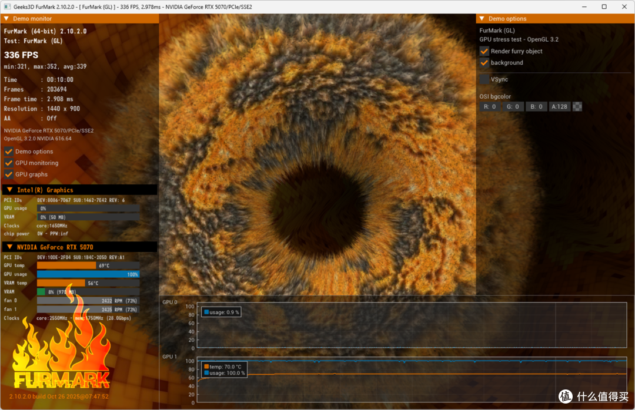Click the NVIDIA GPU temp 69°C bar
Screen dimensions: 635x410
(x=88, y=266)
